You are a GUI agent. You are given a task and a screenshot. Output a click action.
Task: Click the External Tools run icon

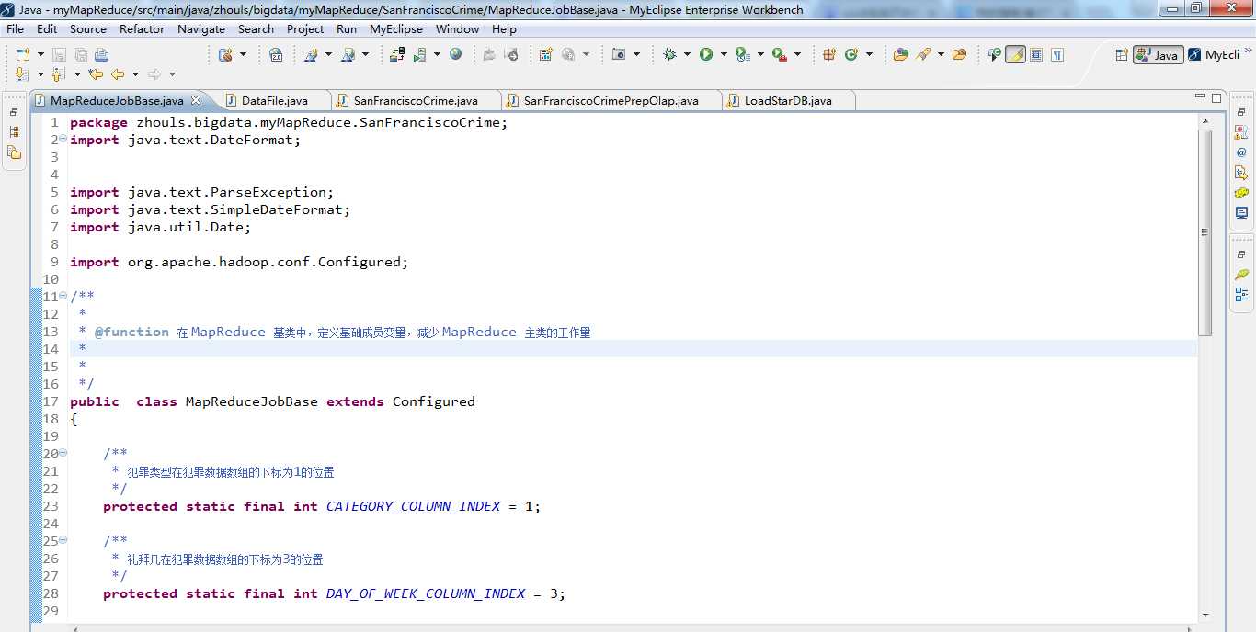tap(779, 54)
